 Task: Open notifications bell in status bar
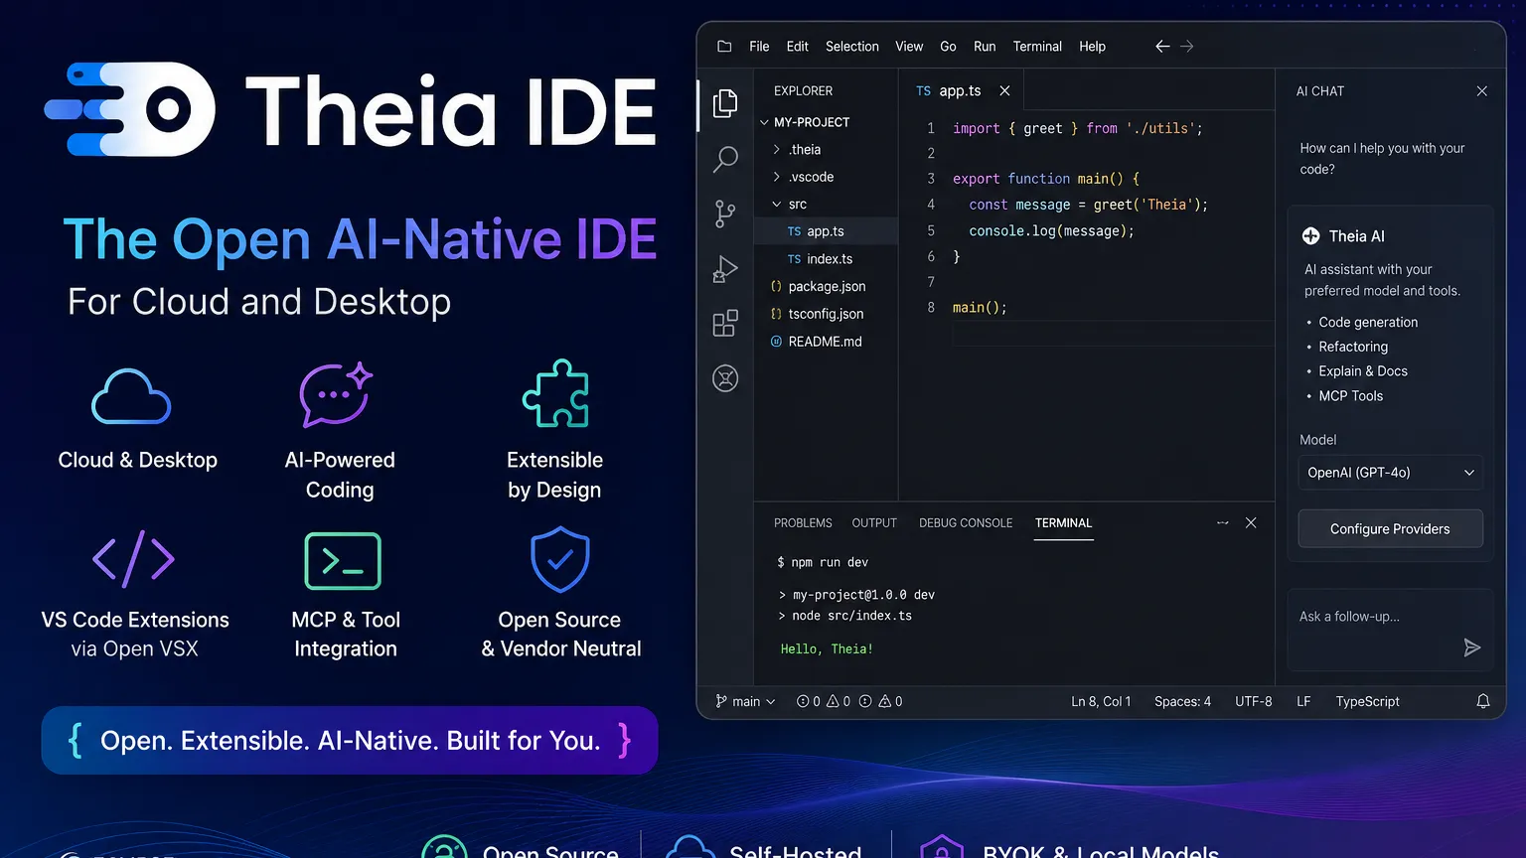click(x=1483, y=701)
